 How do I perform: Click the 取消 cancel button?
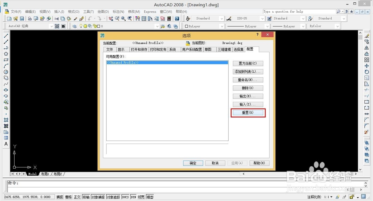tap(215, 163)
